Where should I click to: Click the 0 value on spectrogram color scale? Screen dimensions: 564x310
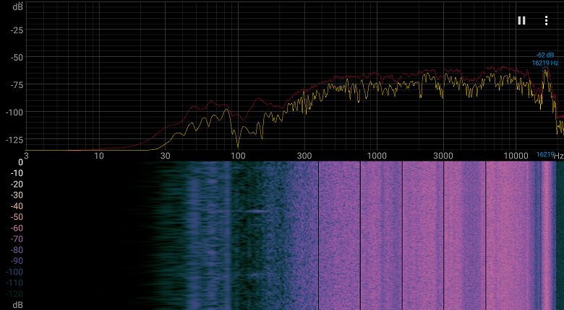coord(20,162)
